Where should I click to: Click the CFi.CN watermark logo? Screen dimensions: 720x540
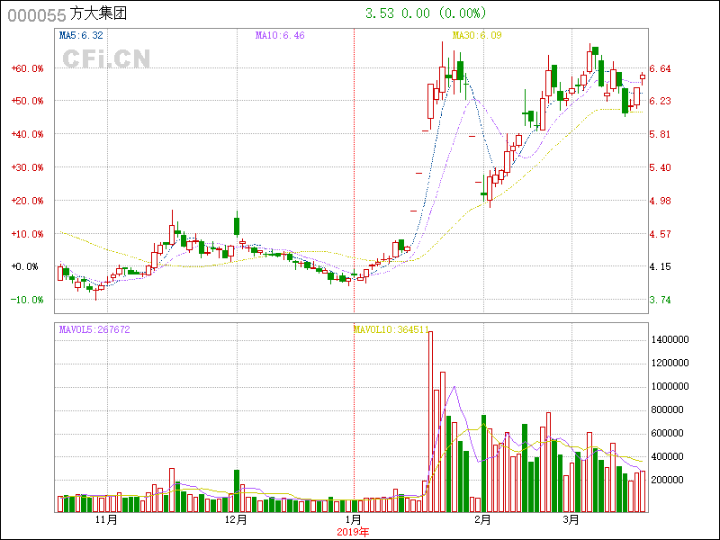(106, 58)
